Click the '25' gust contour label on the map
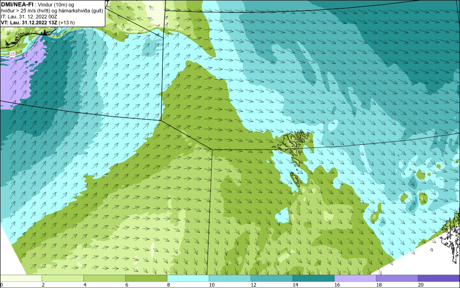Screen dimensions: 460x288 pyautogui.click(x=12, y=54)
